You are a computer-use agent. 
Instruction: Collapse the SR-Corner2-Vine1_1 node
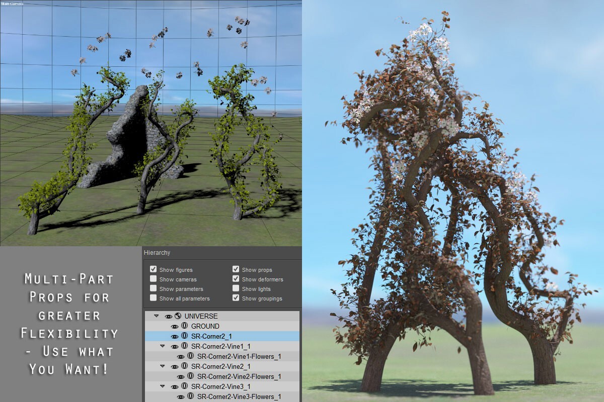click(162, 346)
